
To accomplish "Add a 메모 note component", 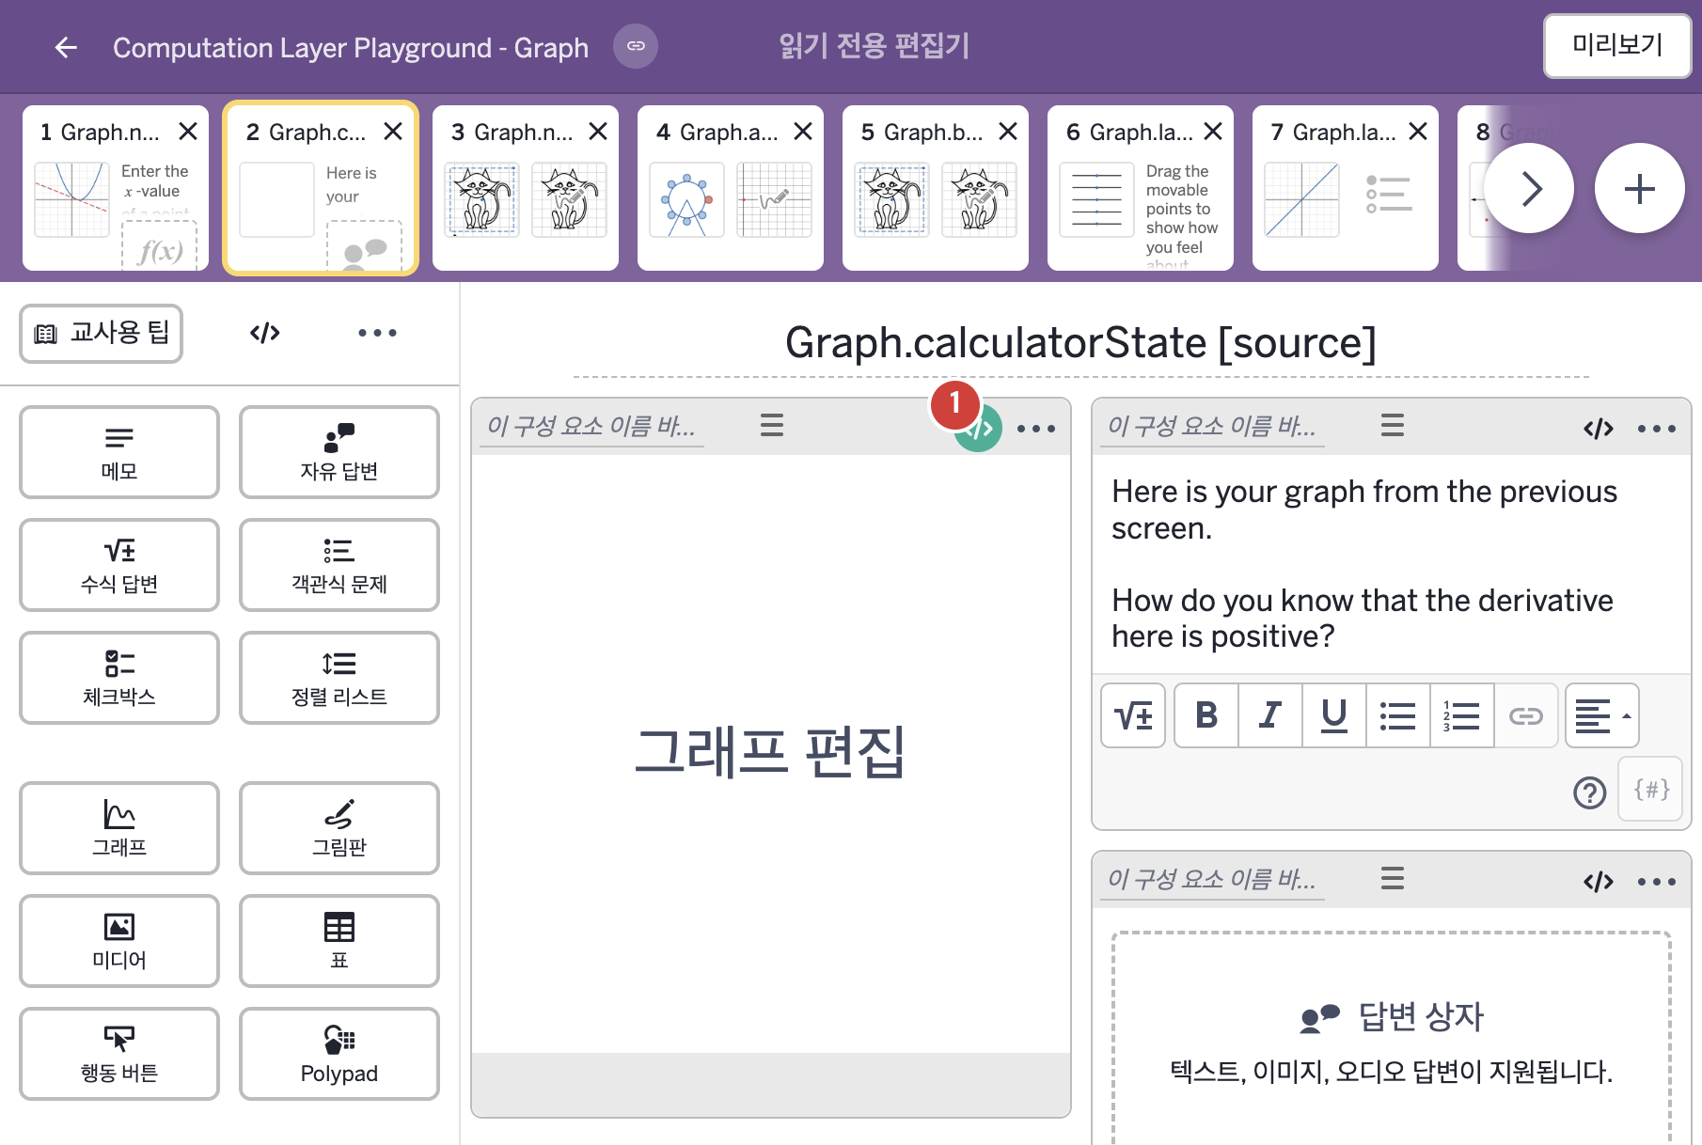I will tap(119, 452).
